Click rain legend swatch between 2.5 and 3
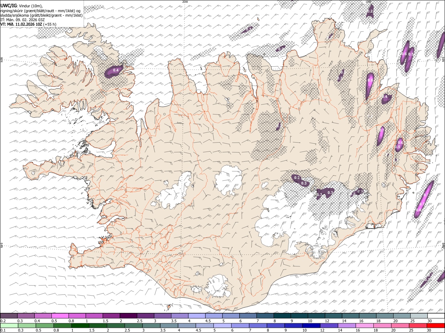The width and height of the screenshot is (445, 333). (134, 325)
